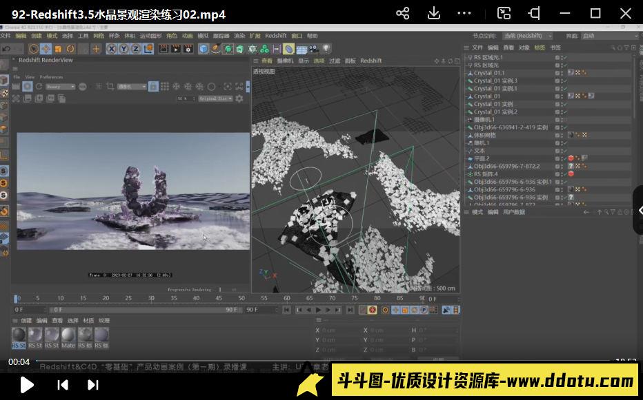Click the light bulb icon in toolbar
This screenshot has width=643, height=400.
[326, 49]
